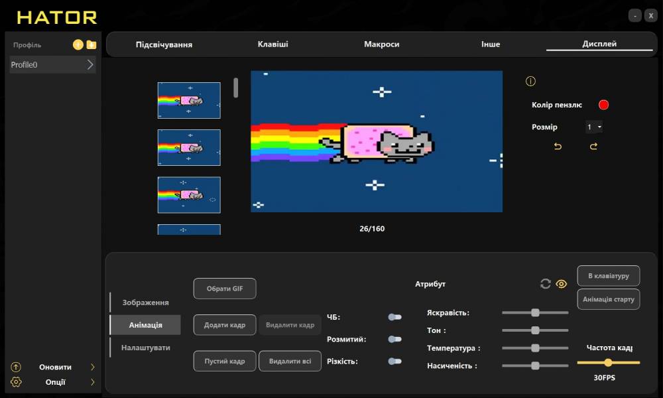
Task: Toggle the eye preview icon near Атрибут
Action: 562,284
